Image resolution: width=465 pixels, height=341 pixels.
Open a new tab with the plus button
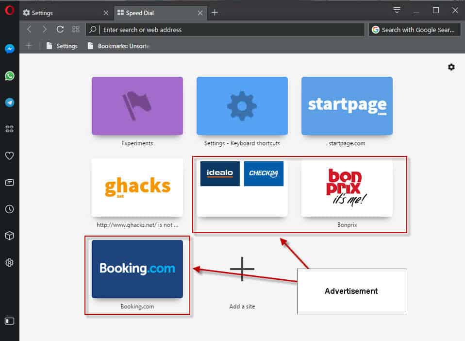(215, 13)
